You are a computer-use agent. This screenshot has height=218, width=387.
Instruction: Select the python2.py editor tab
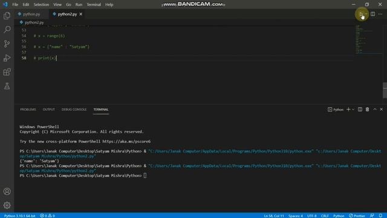(67, 14)
